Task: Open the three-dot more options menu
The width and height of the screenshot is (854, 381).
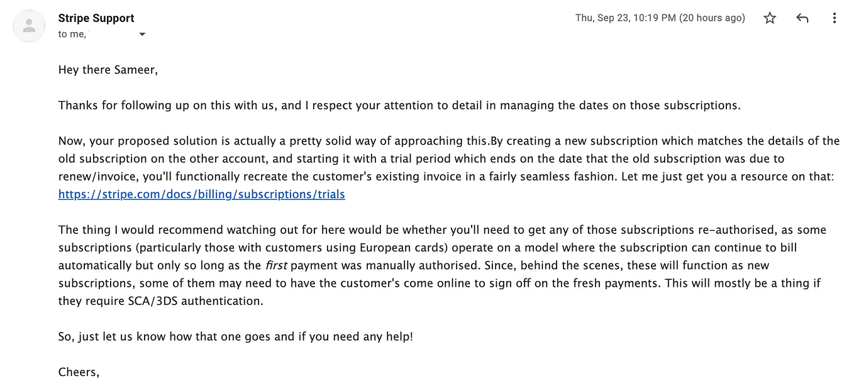Action: click(x=835, y=18)
